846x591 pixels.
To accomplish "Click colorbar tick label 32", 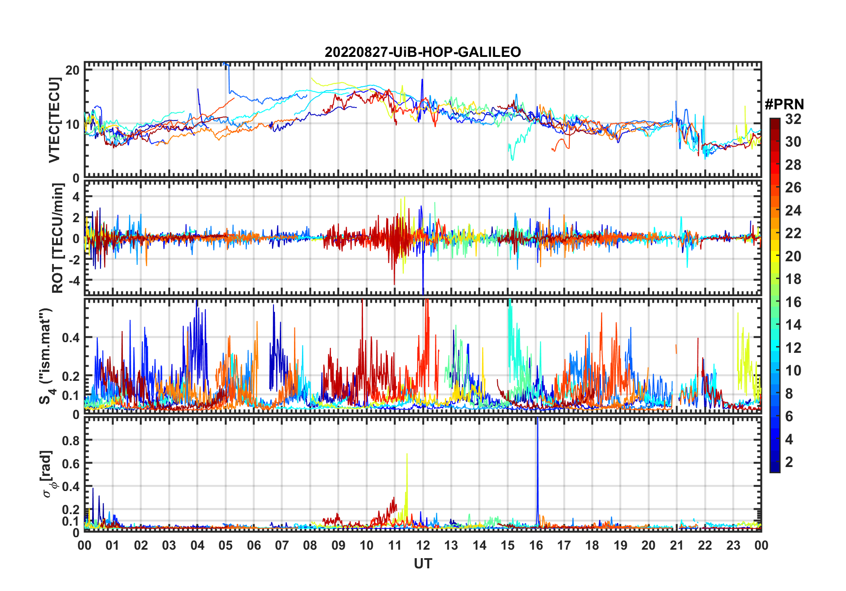I will [793, 119].
